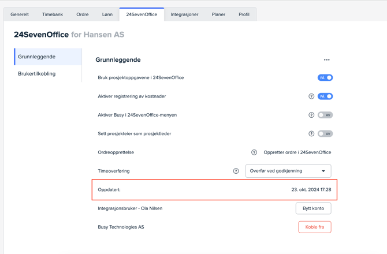Image resolution: width=387 pixels, height=254 pixels.
Task: Click the Bytt konto button
Action: coord(314,208)
